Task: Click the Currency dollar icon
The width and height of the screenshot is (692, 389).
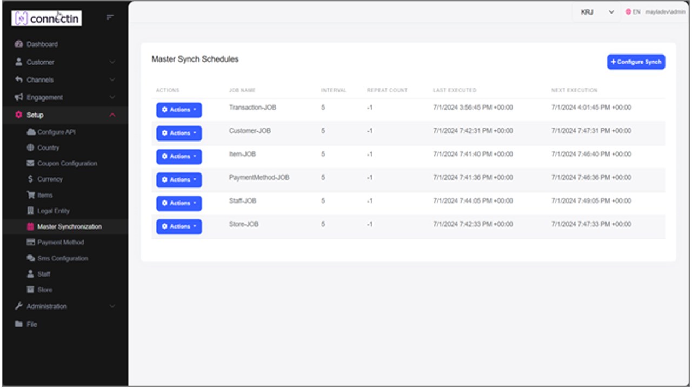Action: [30, 179]
